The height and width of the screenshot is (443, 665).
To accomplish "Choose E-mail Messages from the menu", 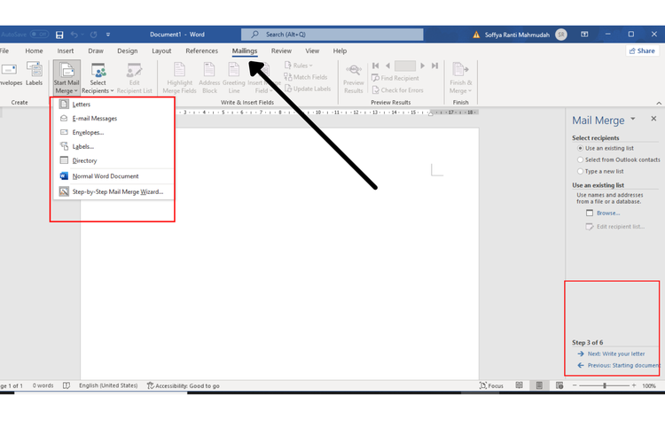I will (113, 118).
